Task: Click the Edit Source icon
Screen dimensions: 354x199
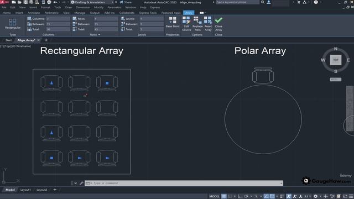Action: click(186, 20)
